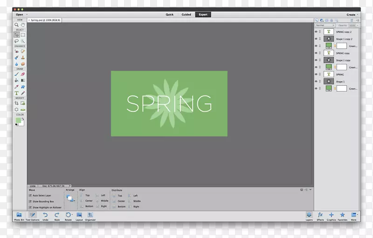Image resolution: width=373 pixels, height=238 pixels.
Task: Open the Photo Bin
Action: [x=19, y=217]
